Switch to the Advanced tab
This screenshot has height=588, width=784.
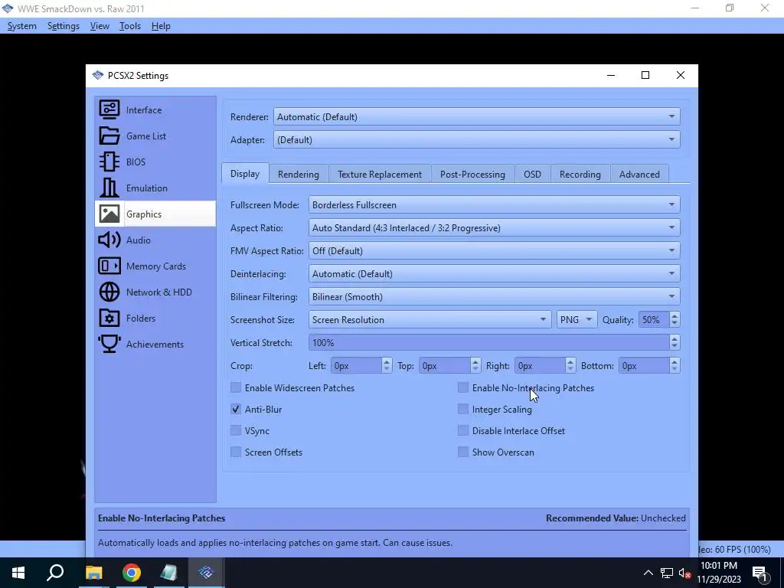tap(639, 174)
